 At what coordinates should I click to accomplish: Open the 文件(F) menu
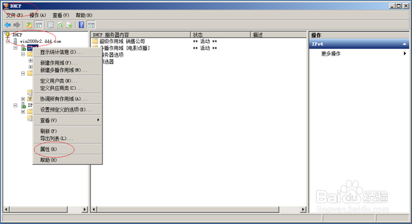click(14, 15)
